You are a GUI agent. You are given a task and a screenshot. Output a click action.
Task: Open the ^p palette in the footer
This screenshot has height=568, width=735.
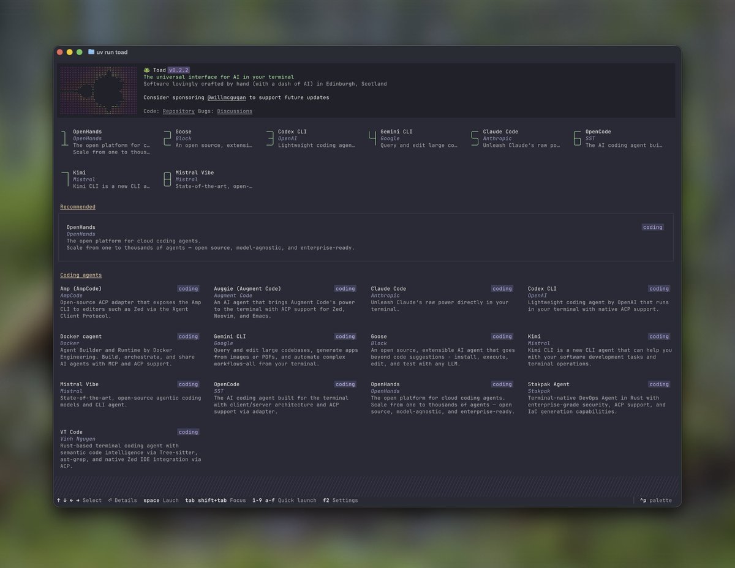[x=656, y=501]
